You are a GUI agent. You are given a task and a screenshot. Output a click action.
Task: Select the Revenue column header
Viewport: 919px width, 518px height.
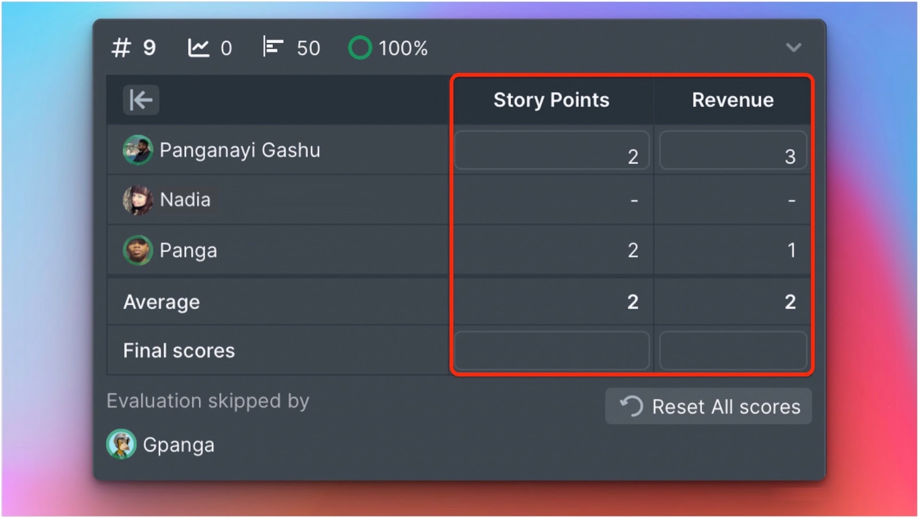[732, 100]
